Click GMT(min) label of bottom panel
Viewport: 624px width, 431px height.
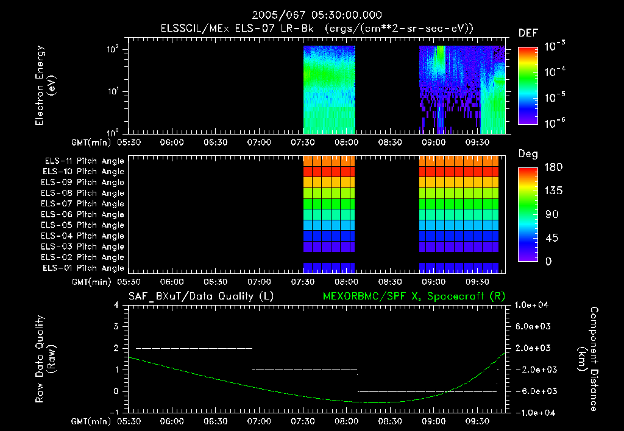tap(91, 422)
